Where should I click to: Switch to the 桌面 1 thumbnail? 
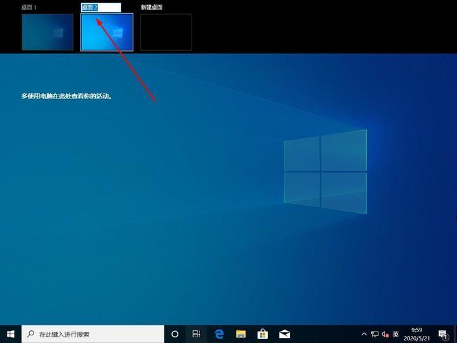tap(48, 32)
